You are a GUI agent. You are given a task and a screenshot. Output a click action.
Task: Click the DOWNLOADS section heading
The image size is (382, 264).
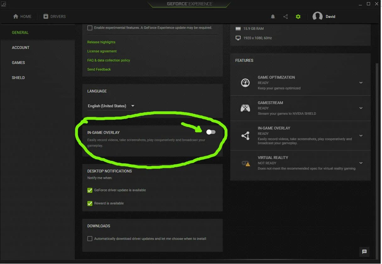pyautogui.click(x=99, y=226)
